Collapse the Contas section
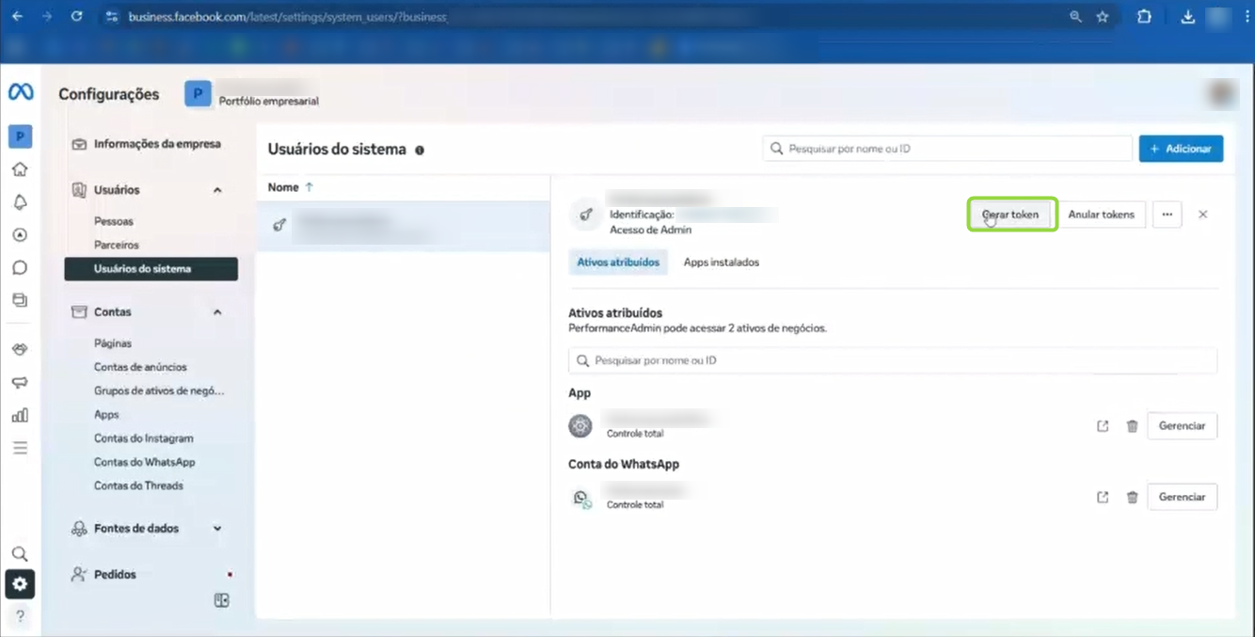Viewport: 1255px width, 637px height. click(x=217, y=312)
